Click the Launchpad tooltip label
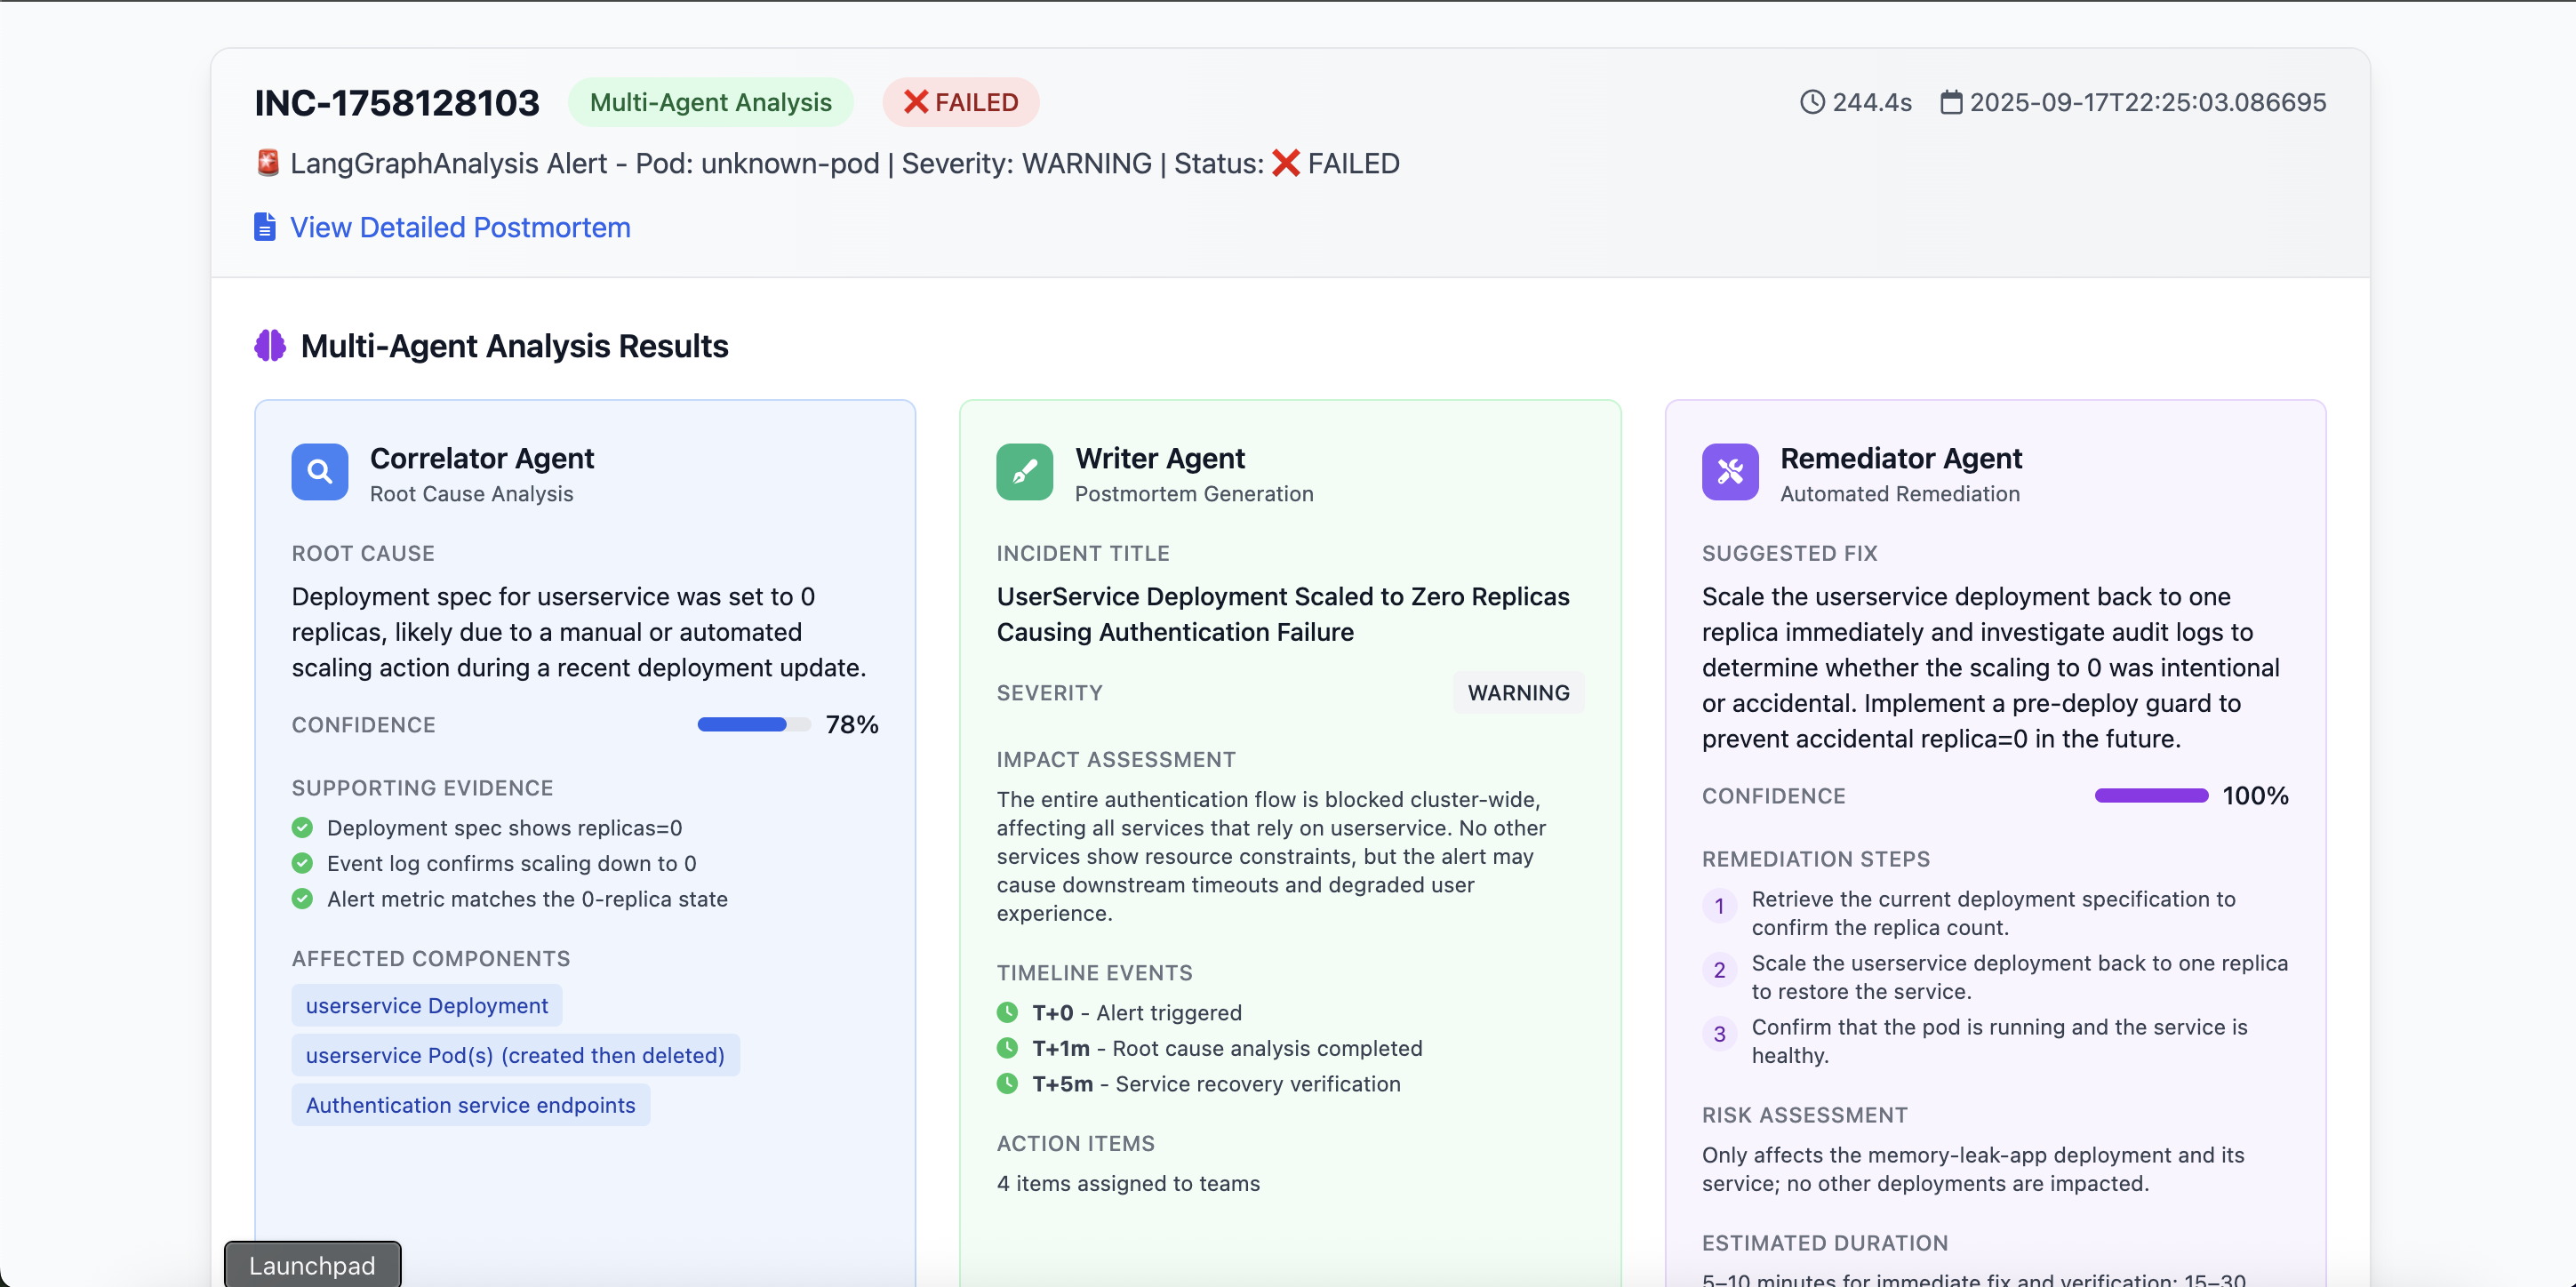2576x1287 pixels. [312, 1265]
